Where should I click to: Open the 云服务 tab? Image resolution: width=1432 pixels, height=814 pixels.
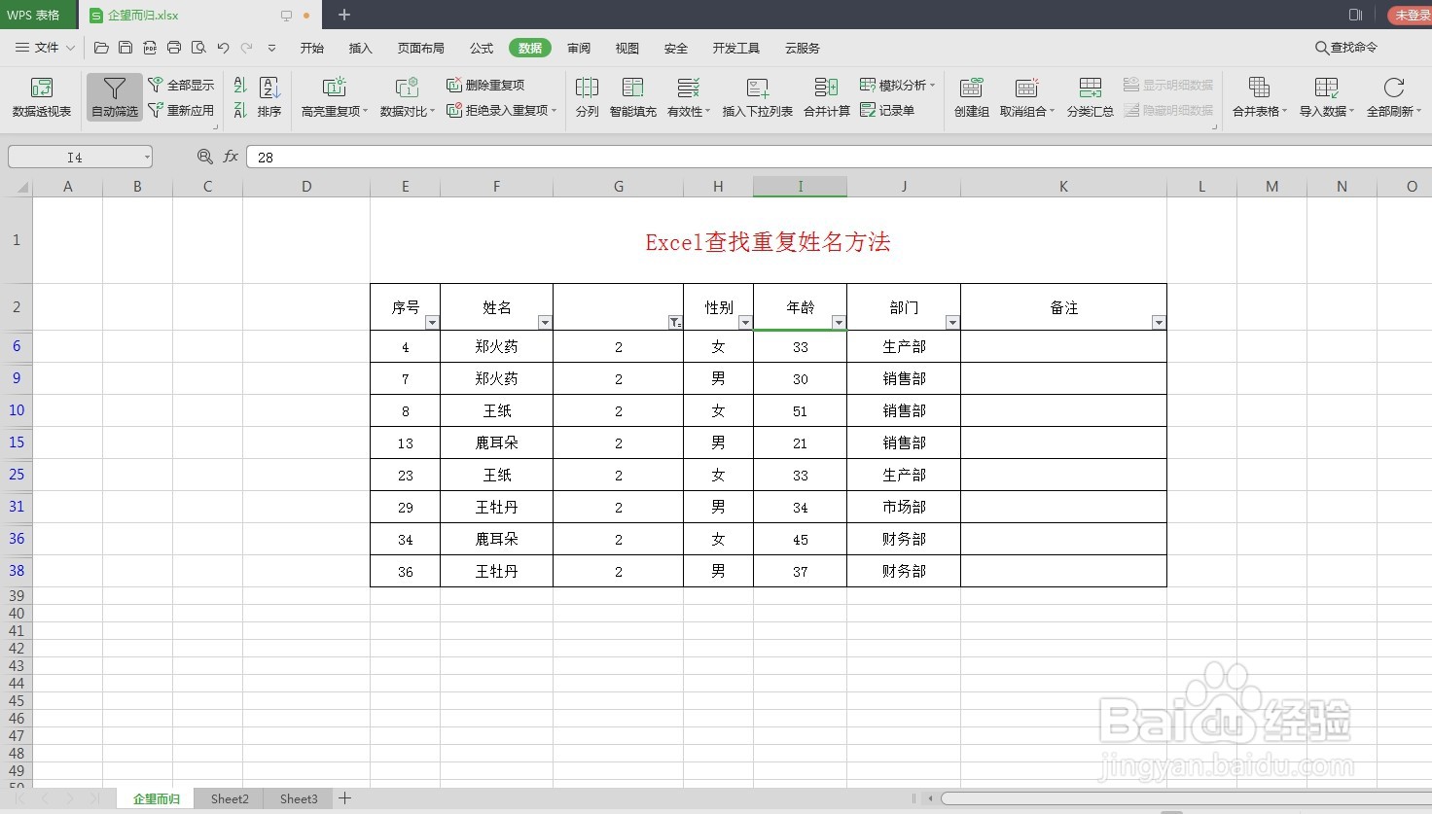tap(803, 48)
